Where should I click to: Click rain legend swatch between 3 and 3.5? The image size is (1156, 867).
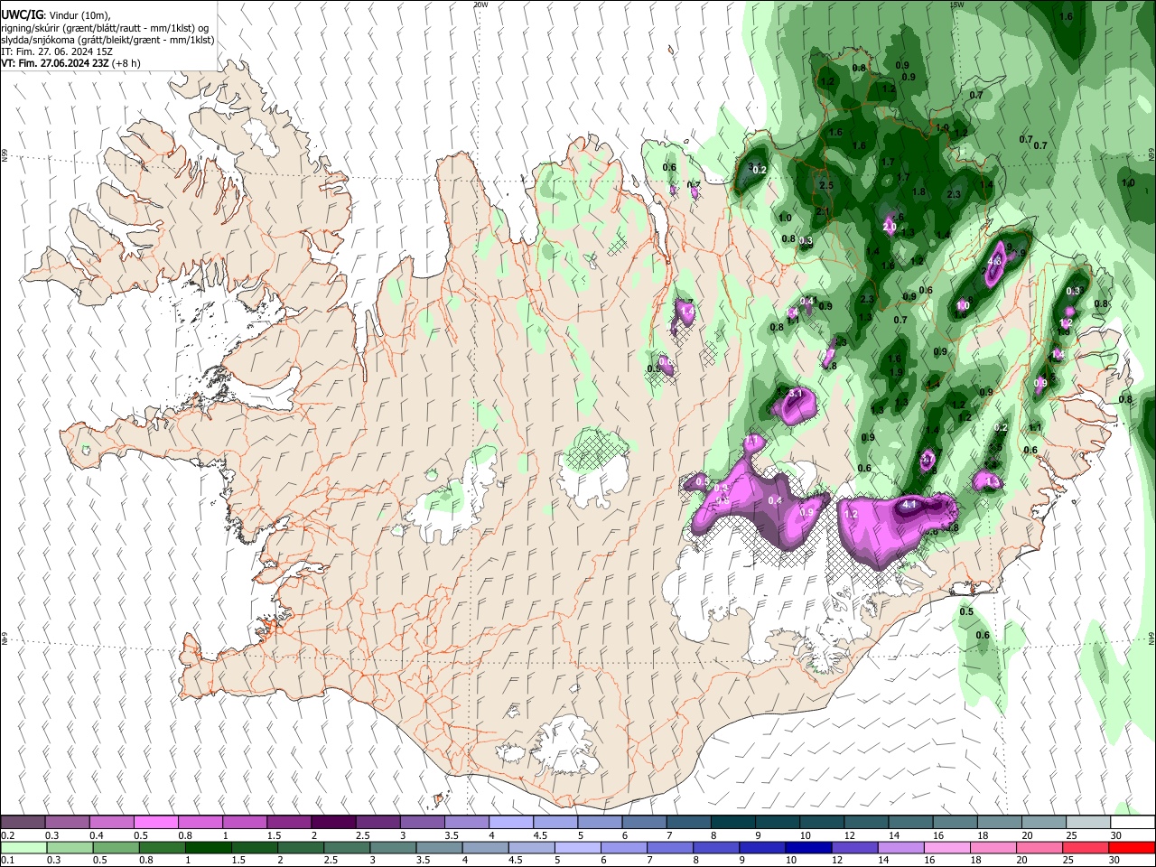point(392,847)
